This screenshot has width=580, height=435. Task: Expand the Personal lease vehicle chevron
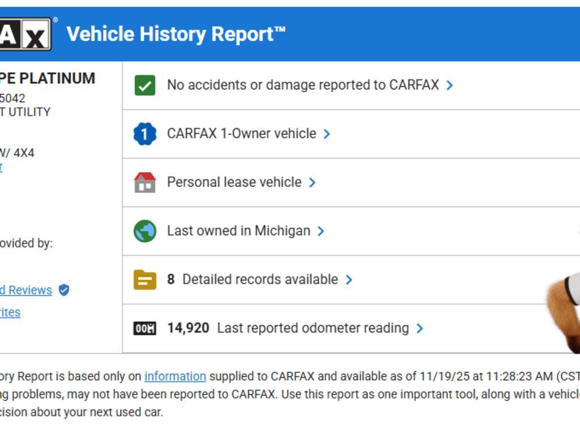point(312,182)
